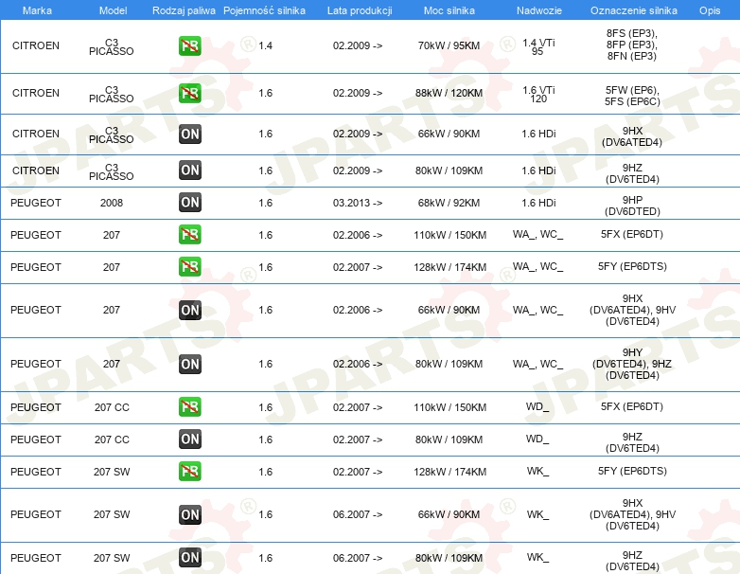Select the 207 SW model in the 128kW / 174KM row
Screen dimensions: 740x574
112,472
